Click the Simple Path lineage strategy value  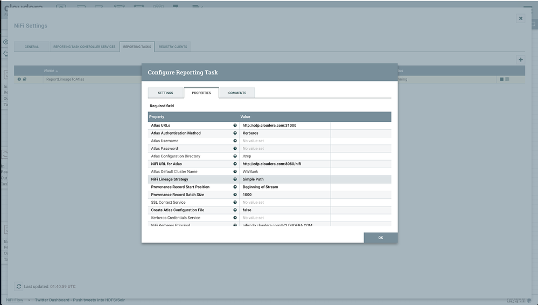click(253, 179)
